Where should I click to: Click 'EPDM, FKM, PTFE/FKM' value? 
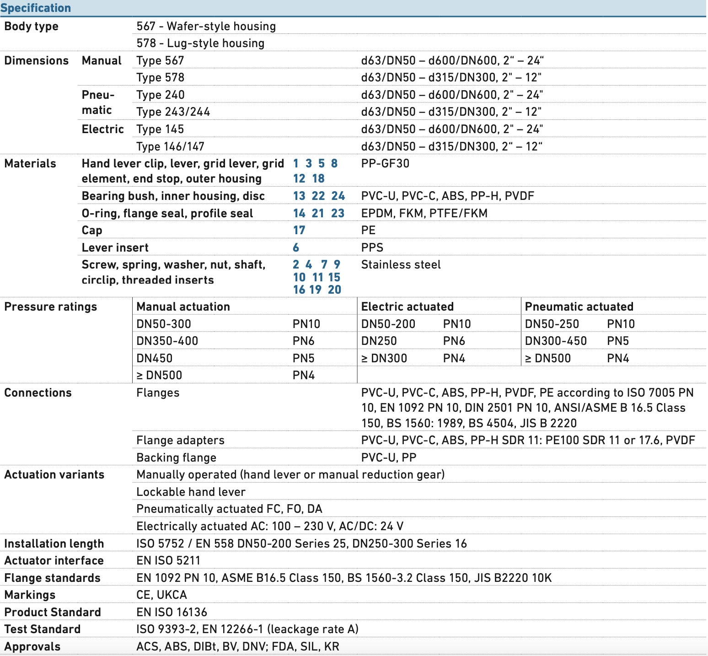(424, 213)
